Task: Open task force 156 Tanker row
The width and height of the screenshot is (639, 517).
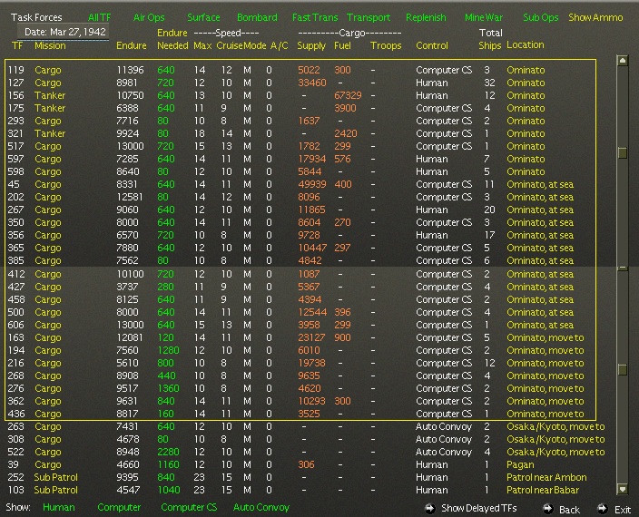Action: pyautogui.click(x=300, y=95)
